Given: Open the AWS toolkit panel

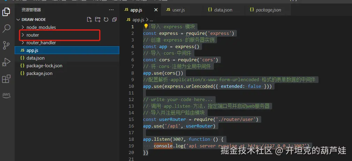Looking at the screenshot, I should 6,95.
